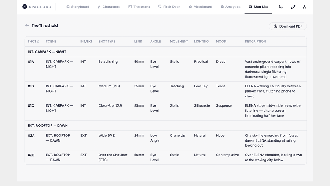This screenshot has height=186, width=330.
Task: Click the SPACEODD logo icon
Action: click(x=25, y=7)
